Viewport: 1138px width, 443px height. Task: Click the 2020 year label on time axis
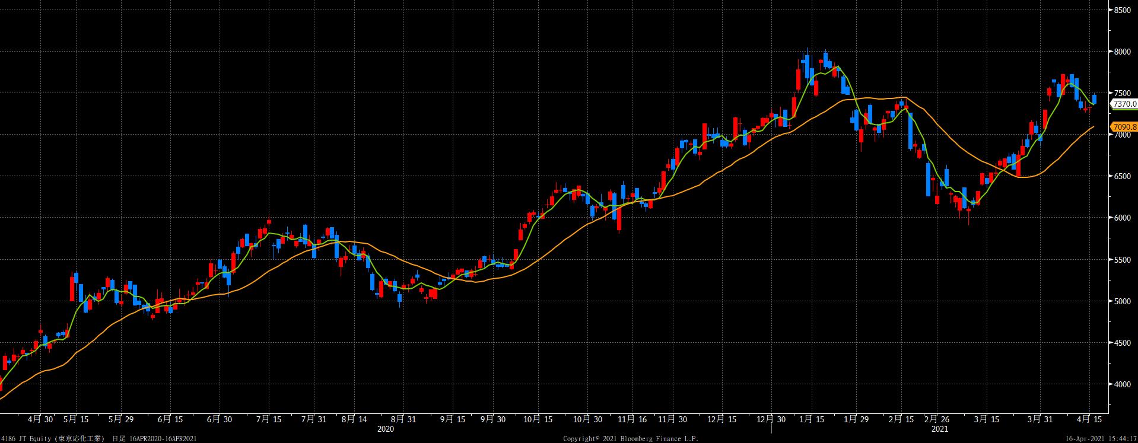(x=386, y=429)
